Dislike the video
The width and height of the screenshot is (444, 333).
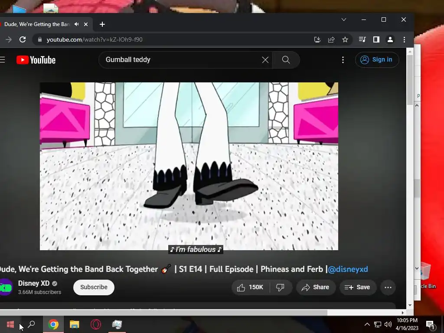coord(280,287)
